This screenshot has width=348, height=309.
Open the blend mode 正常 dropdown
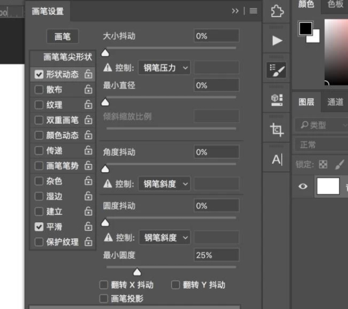pos(321,145)
